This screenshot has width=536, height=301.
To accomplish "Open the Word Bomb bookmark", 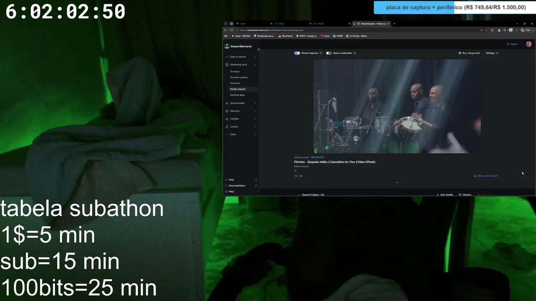I will (x=286, y=36).
